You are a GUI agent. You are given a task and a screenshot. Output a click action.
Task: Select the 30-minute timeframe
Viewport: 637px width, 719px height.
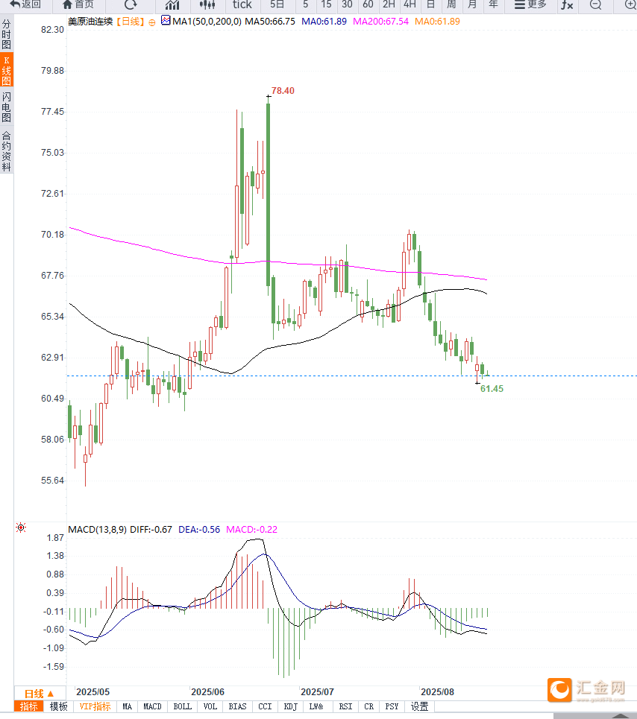click(347, 4)
